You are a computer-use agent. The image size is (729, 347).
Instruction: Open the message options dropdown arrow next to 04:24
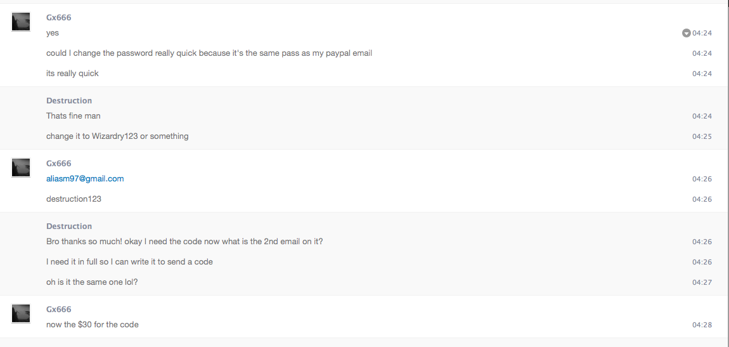click(x=687, y=33)
